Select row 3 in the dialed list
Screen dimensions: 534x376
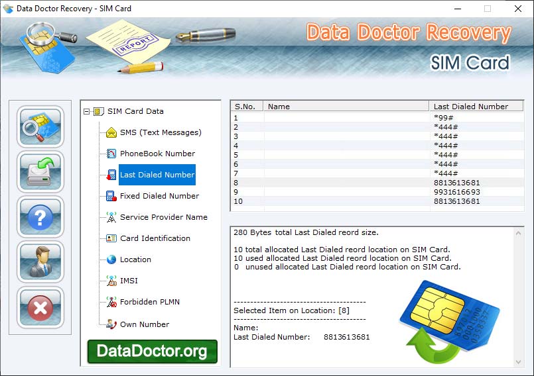[x=377, y=136]
